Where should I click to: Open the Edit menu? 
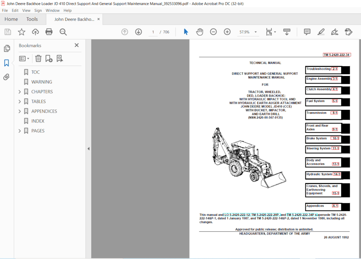(x=15, y=10)
